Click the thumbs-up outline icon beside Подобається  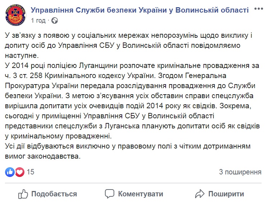(x=23, y=194)
